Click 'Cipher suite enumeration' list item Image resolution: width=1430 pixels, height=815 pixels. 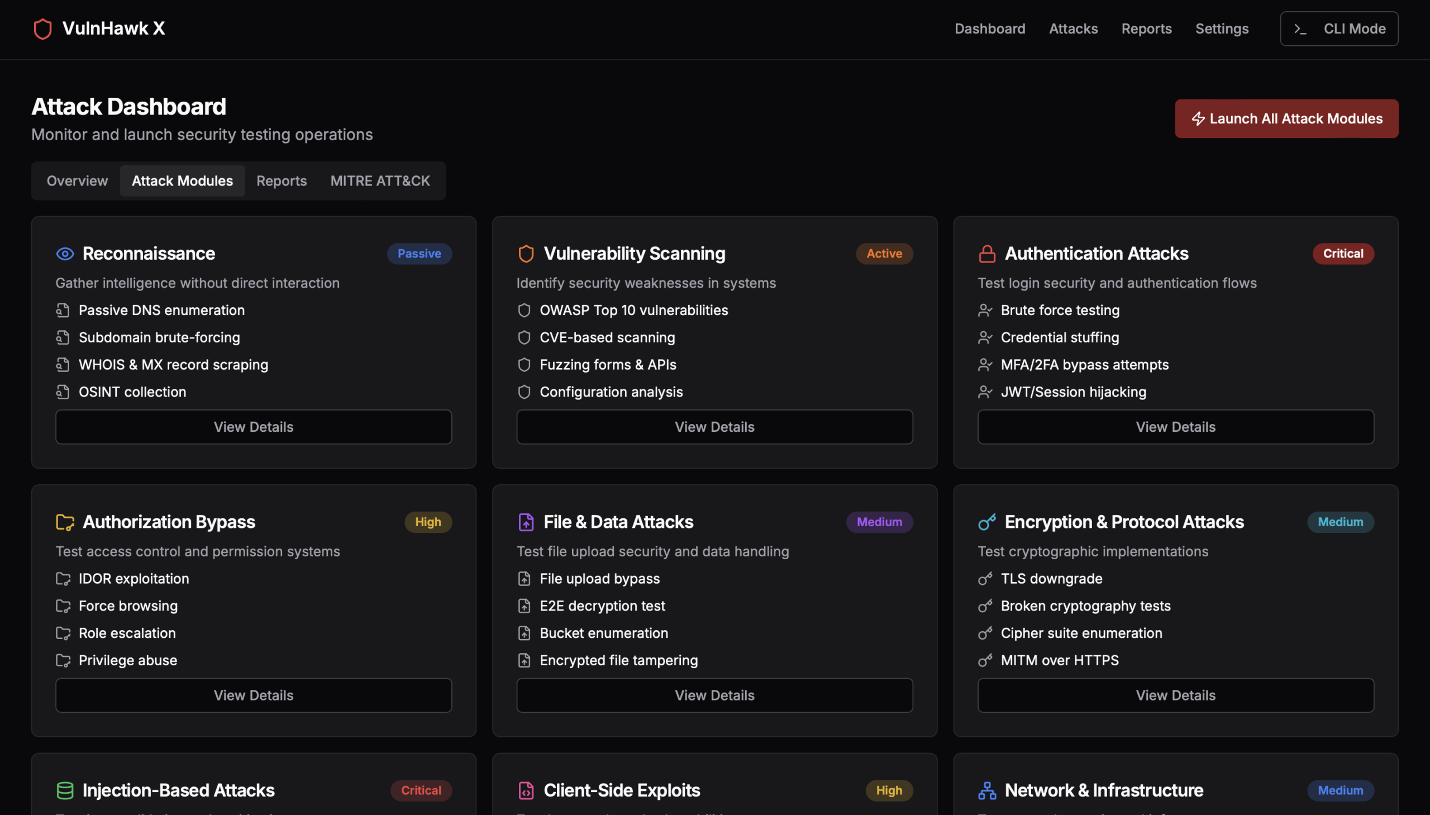point(1081,633)
